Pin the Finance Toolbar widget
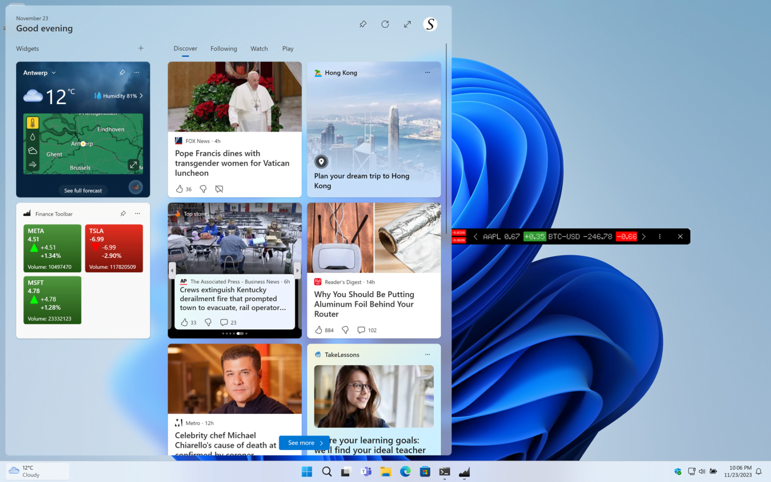The width and height of the screenshot is (771, 482). 123,213
